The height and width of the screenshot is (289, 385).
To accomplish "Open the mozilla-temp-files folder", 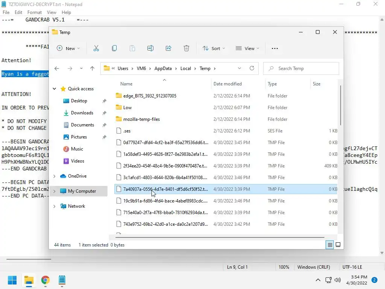I will coord(141,119).
